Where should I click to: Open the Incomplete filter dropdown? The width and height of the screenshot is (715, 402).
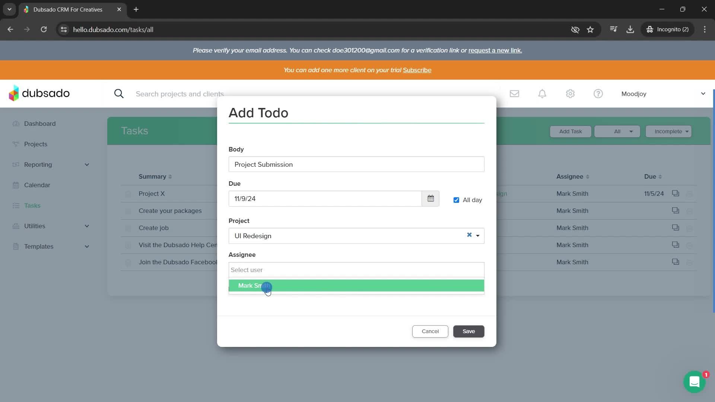click(668, 131)
